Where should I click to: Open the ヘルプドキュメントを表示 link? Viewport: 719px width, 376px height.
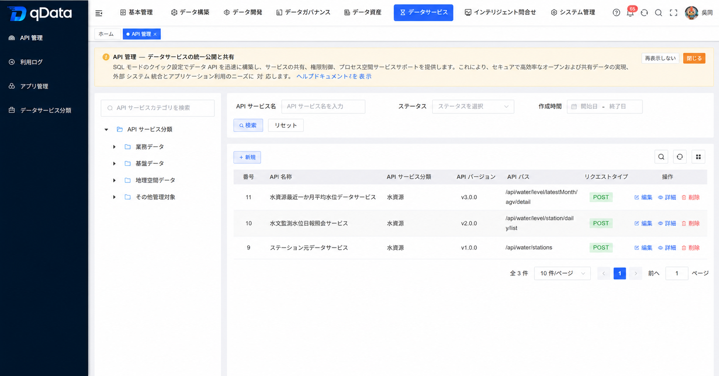[334, 76]
